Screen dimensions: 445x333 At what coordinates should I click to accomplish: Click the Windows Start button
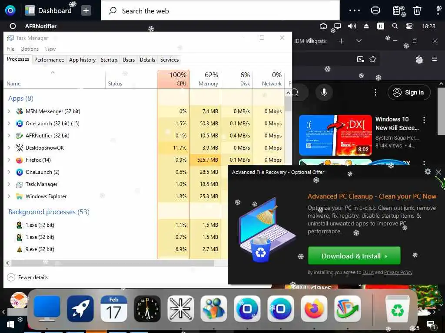coord(10,324)
